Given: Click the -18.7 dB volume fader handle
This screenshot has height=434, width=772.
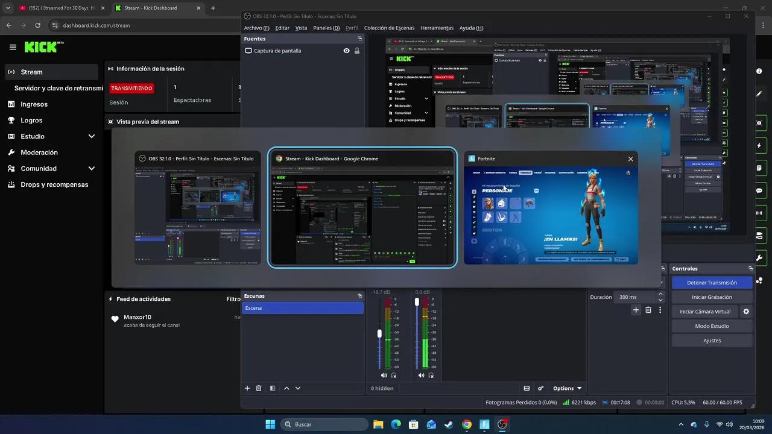Looking at the screenshot, I should pos(379,333).
